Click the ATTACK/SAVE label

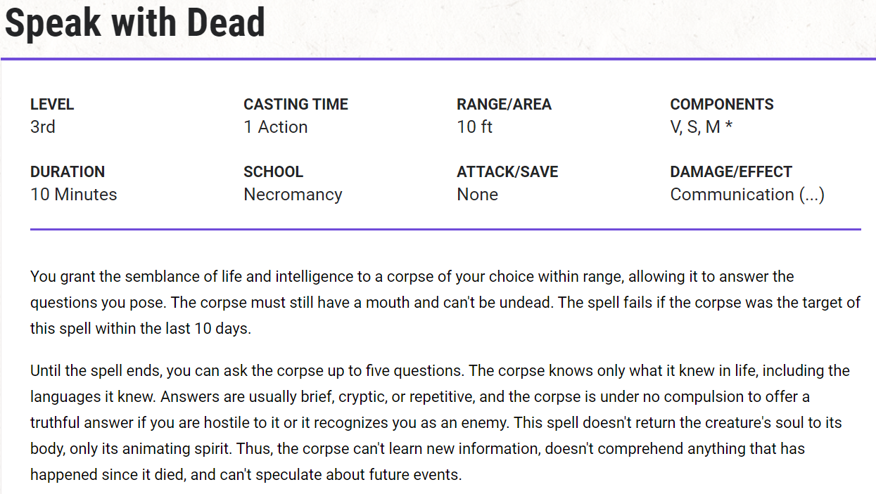pos(507,172)
